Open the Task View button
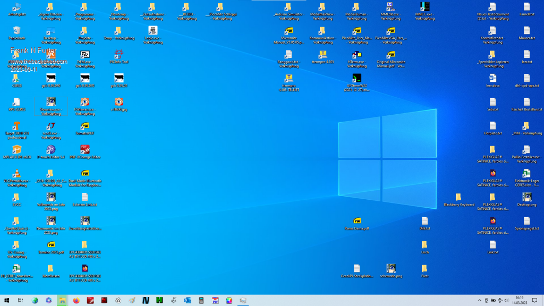Screen dimensions: 544x306 click(x=21, y=301)
